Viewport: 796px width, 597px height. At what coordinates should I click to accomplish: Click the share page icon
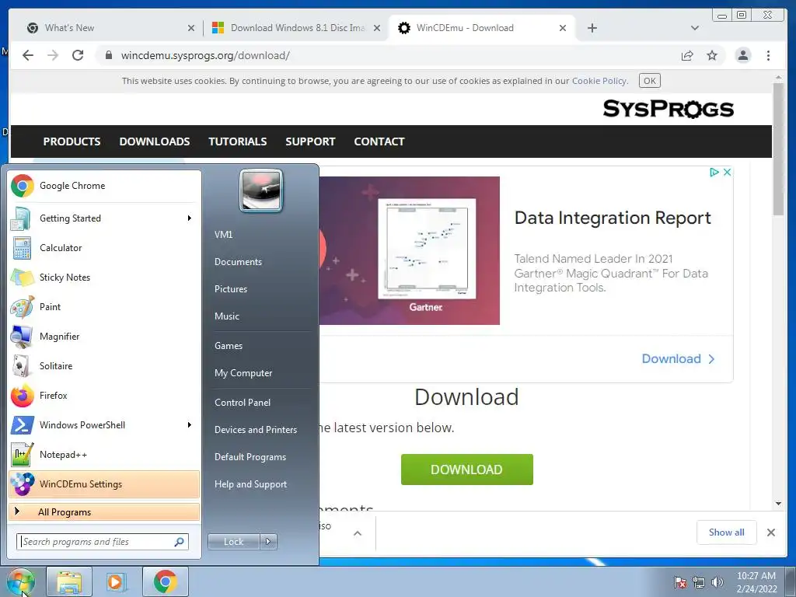[x=687, y=55]
